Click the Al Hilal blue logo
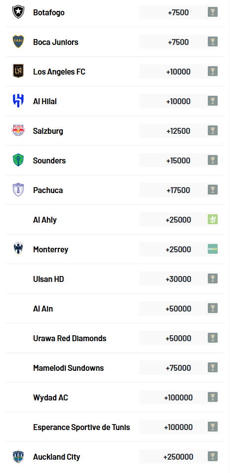The width and height of the screenshot is (230, 473). point(18,101)
